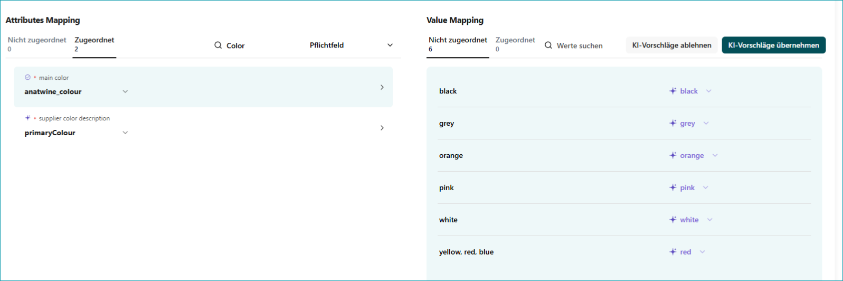The width and height of the screenshot is (843, 281).
Task: Click the primaryColour attribute name
Action: tap(50, 133)
